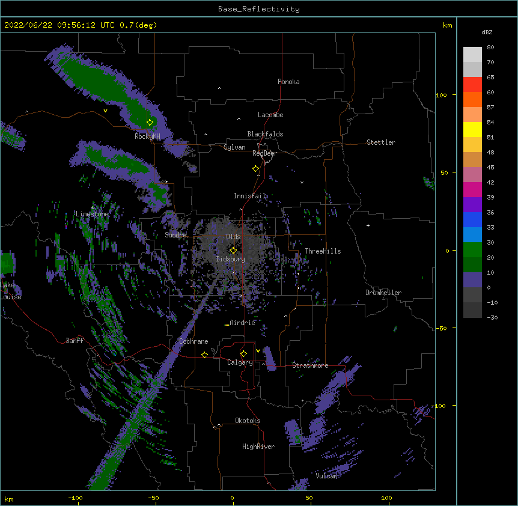Click the ThreeHills label

click(x=323, y=251)
